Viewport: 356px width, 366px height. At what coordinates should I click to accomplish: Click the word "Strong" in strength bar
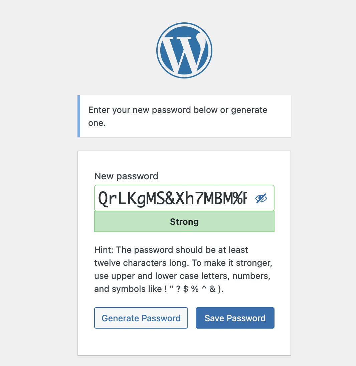tap(184, 222)
